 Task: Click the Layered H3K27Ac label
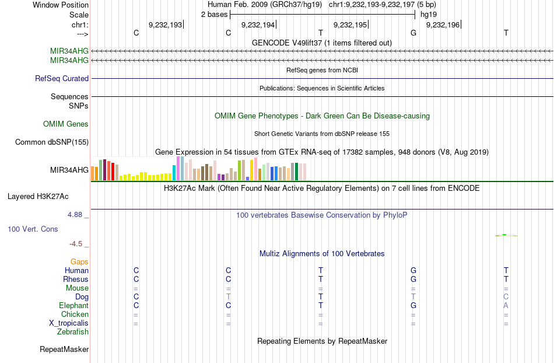pos(38,197)
